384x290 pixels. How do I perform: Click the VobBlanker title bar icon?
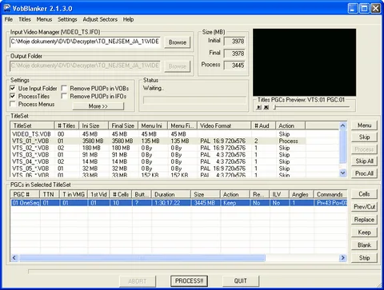7,8
